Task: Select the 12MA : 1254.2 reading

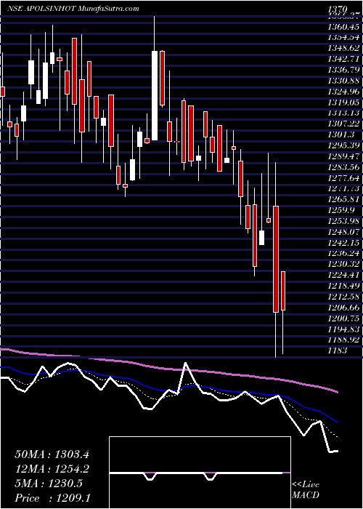Action: [x=52, y=469]
